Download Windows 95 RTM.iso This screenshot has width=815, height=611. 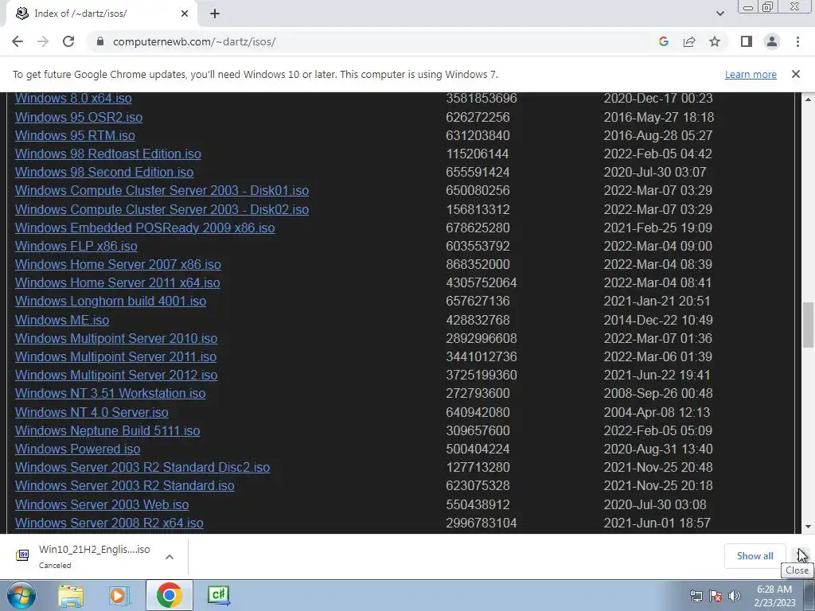[75, 135]
